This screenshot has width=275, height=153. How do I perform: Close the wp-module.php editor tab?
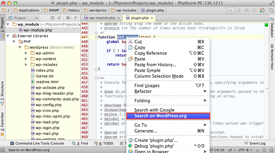[x=119, y=18]
